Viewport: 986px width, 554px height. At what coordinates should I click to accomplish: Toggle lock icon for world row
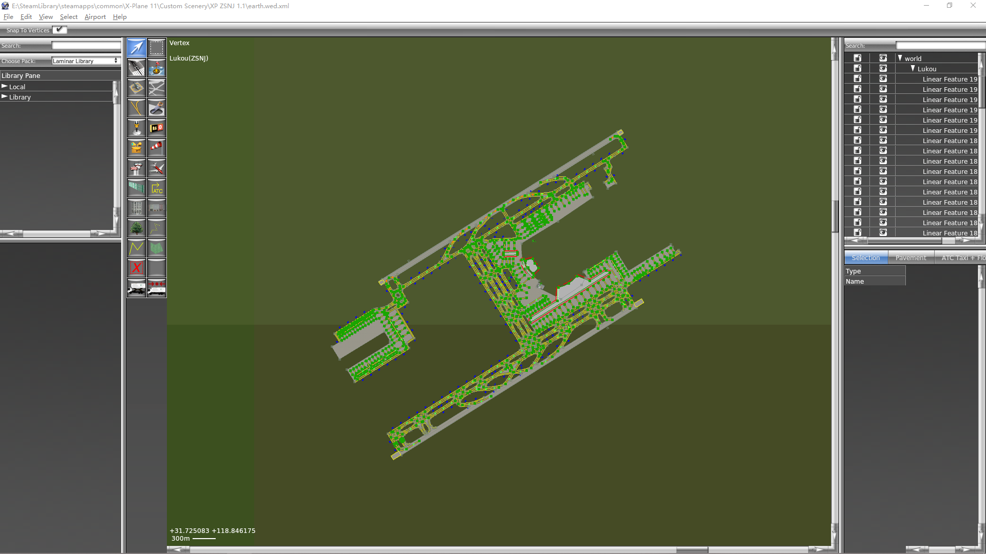(x=857, y=58)
